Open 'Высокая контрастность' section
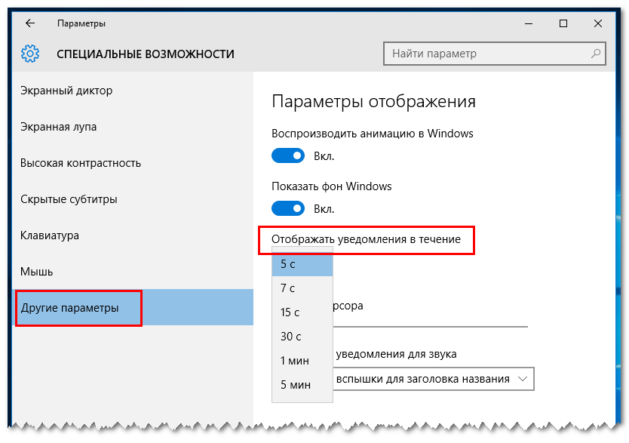Screen dimensions: 629x443 point(133,163)
